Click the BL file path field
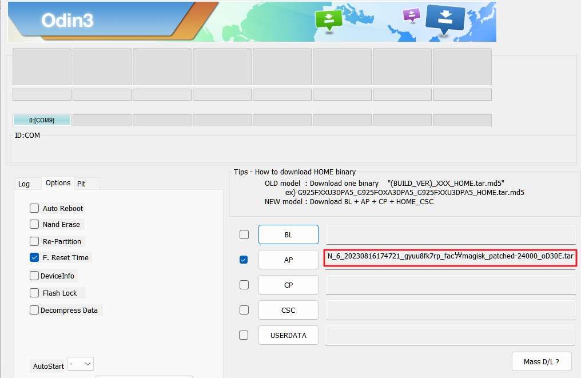 (451, 234)
